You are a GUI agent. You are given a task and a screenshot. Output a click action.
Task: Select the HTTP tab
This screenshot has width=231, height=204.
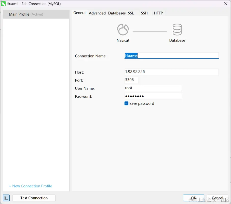point(158,13)
